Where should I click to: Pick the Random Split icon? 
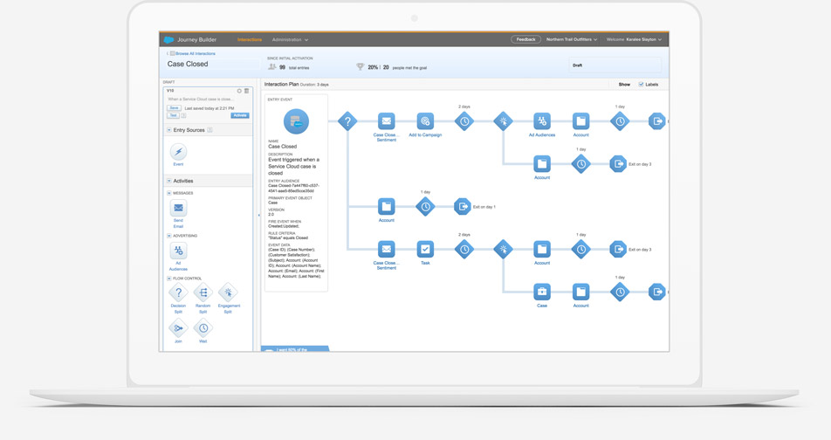(x=203, y=293)
